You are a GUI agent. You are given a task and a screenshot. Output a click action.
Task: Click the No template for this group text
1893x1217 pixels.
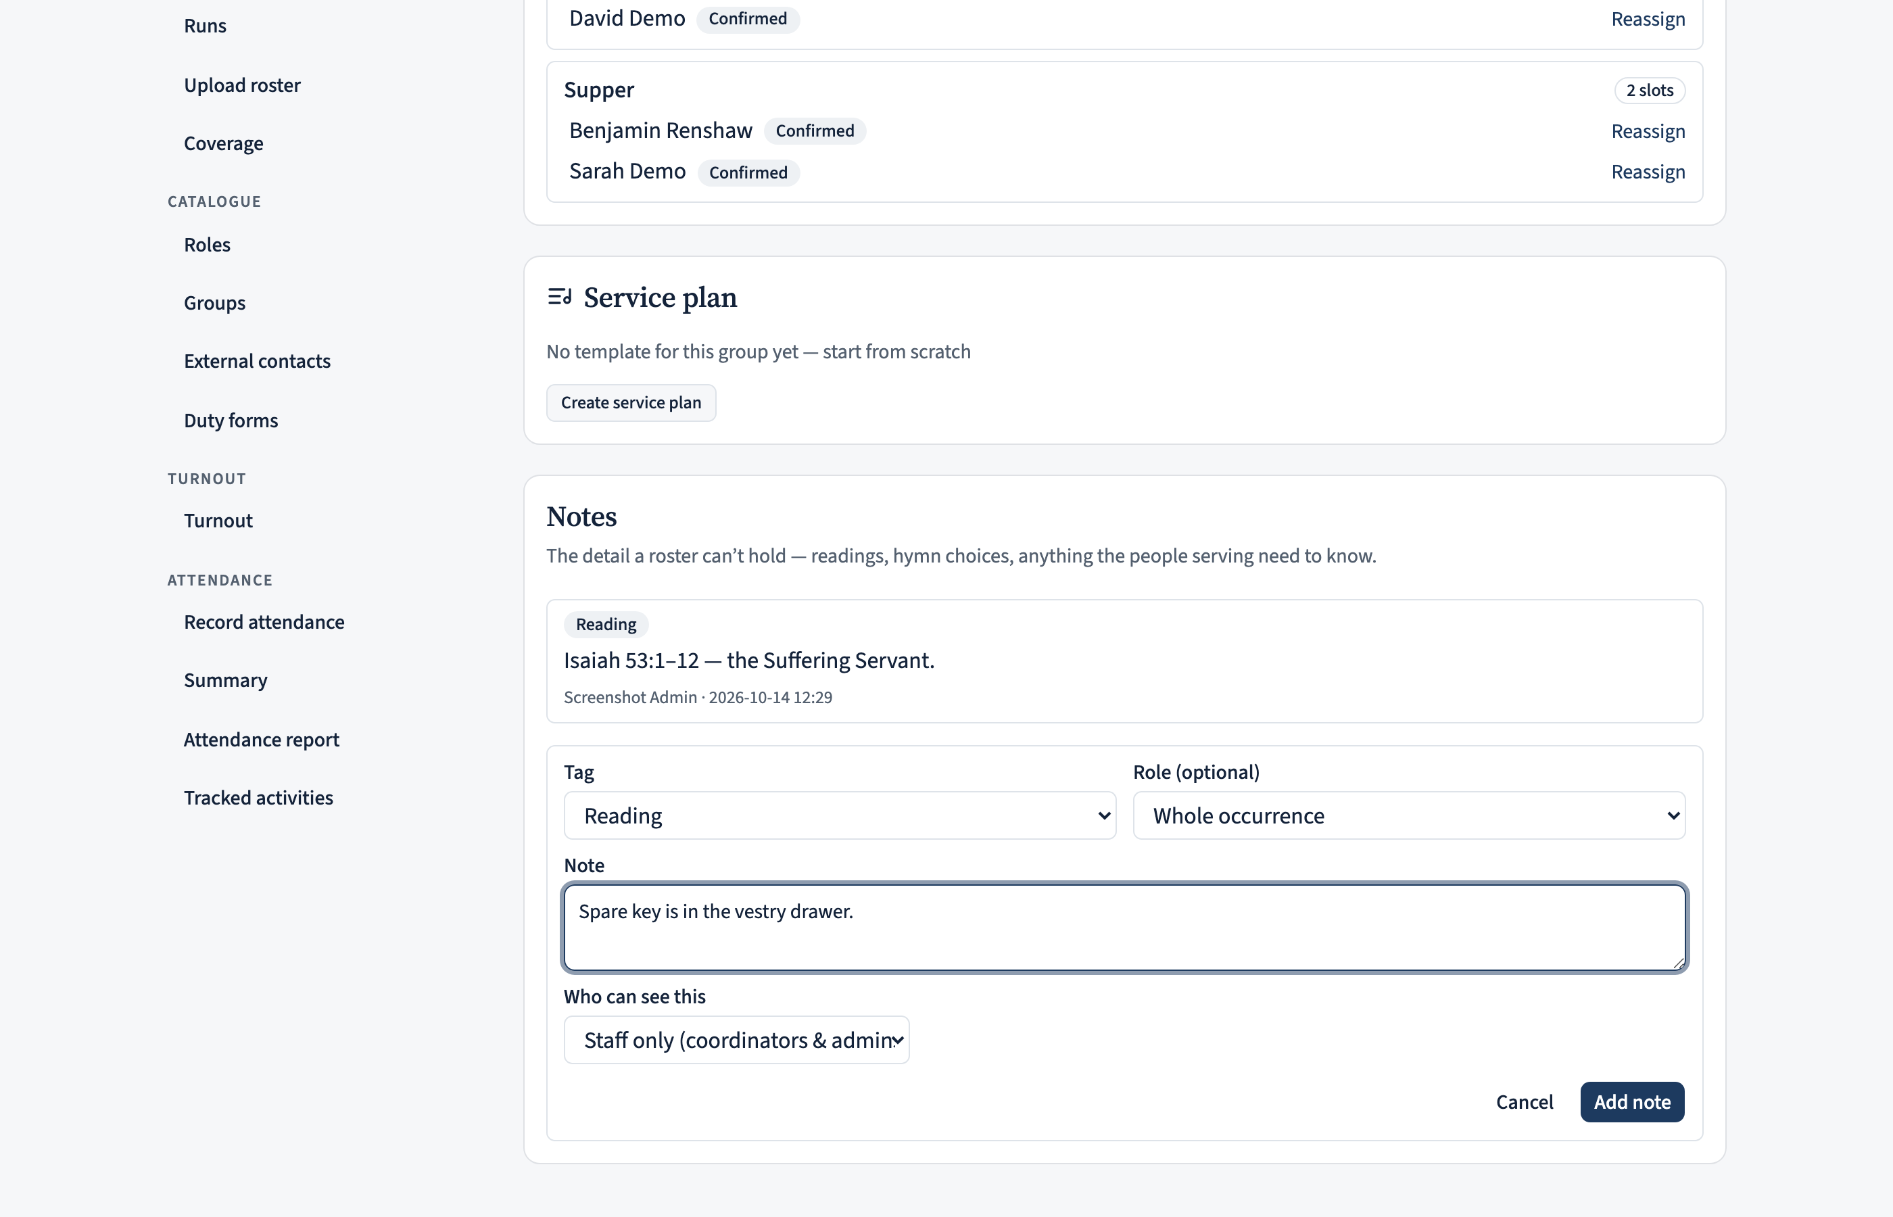click(x=759, y=352)
